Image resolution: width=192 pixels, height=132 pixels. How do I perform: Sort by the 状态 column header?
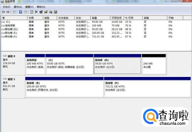[83, 18]
